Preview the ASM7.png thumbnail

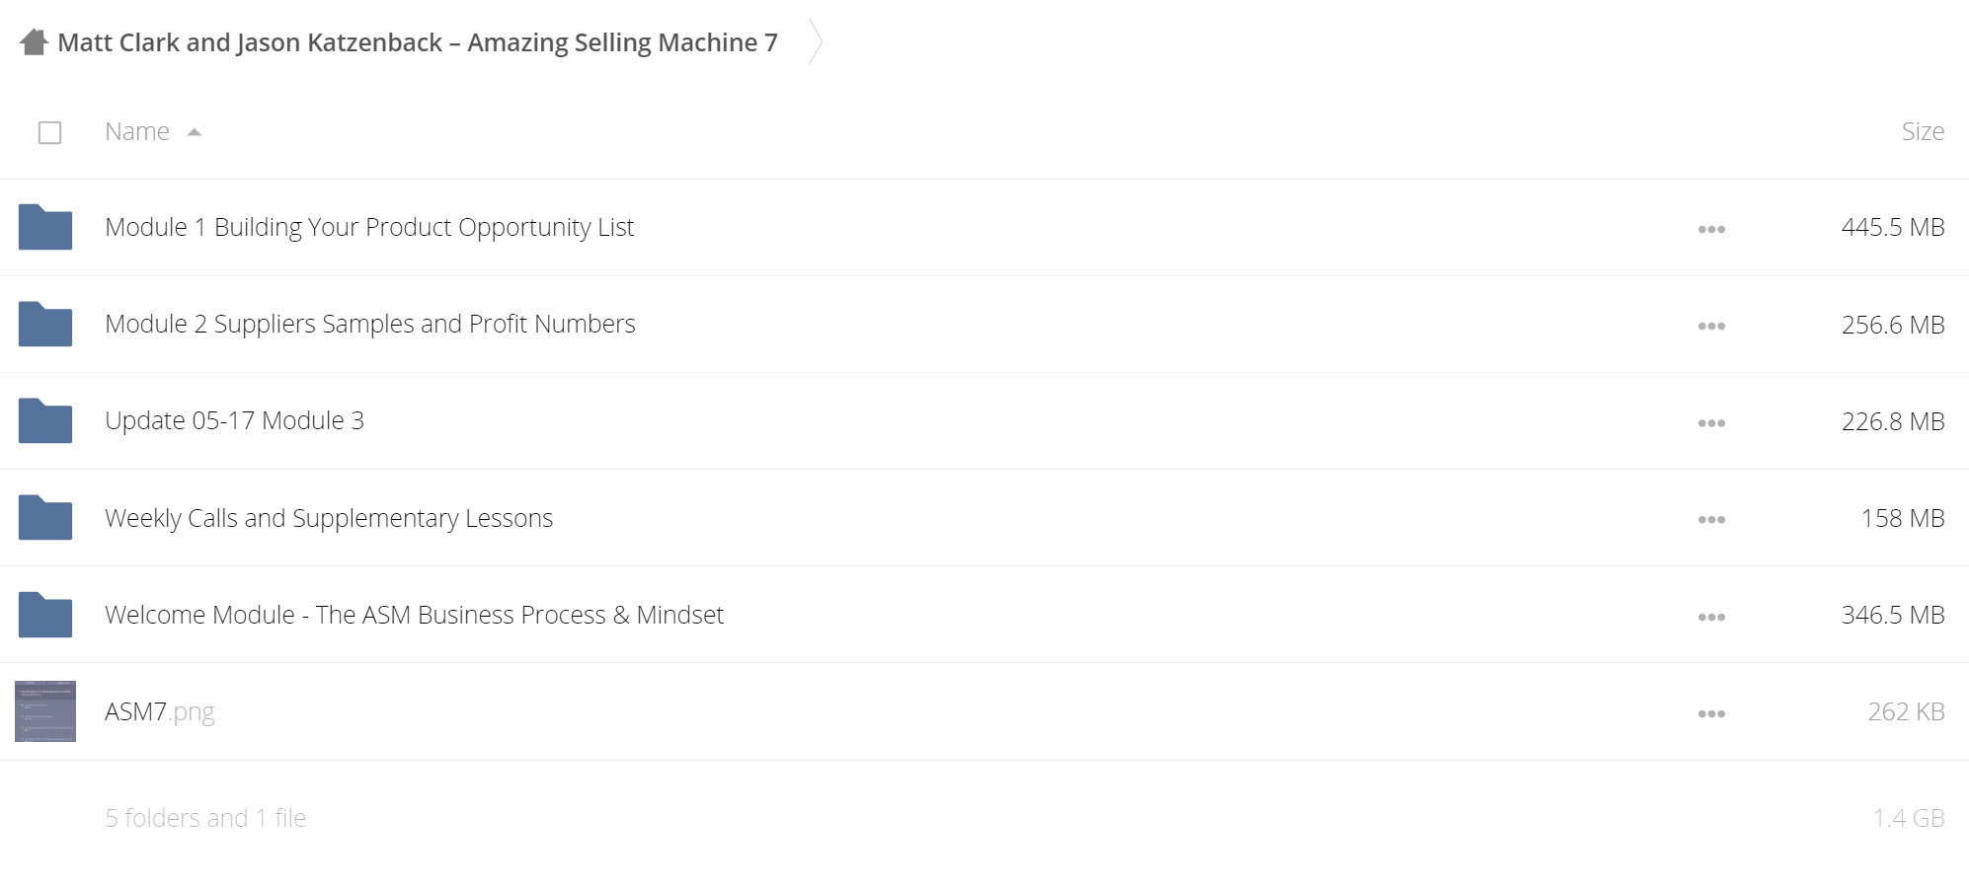(x=45, y=710)
